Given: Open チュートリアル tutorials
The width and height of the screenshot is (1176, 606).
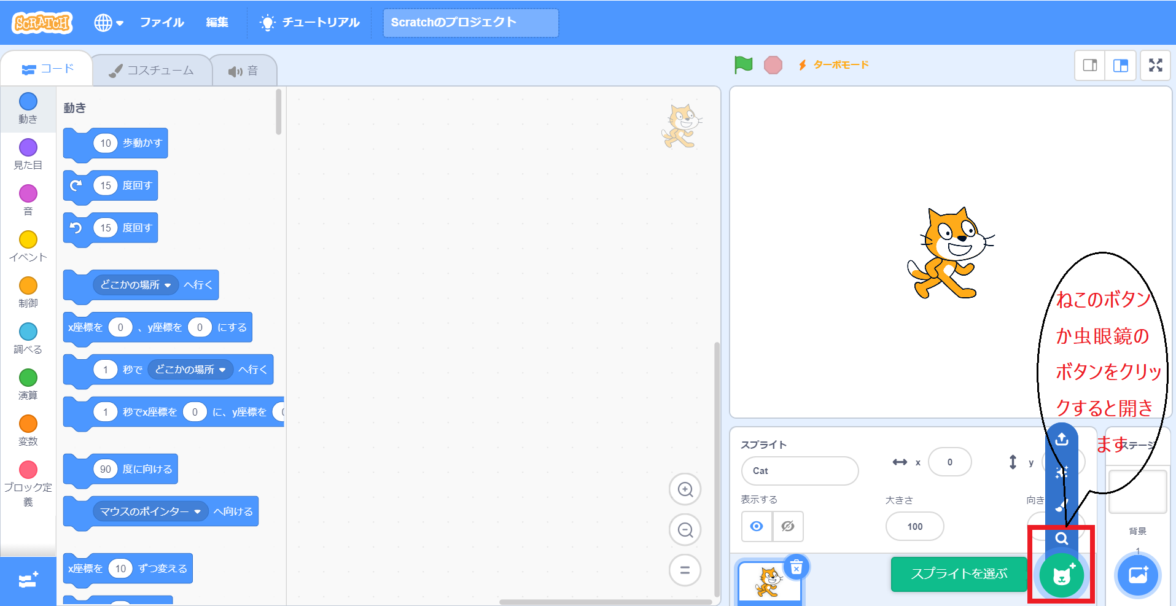Looking at the screenshot, I should point(310,23).
